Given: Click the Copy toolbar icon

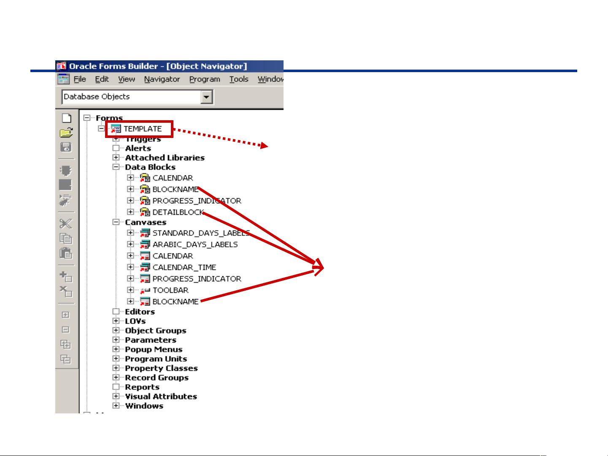Looking at the screenshot, I should (66, 238).
